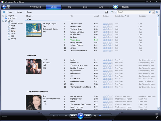The height and width of the screenshot is (121, 161).
Task: Start playback with the Play button
Action: [x=80, y=116]
